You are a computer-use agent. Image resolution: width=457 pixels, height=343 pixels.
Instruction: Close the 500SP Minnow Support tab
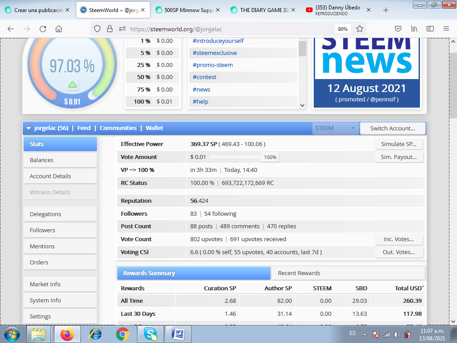218,10
